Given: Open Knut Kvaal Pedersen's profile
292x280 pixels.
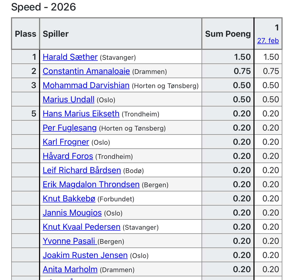Looking at the screenshot, I should pos(82,227).
